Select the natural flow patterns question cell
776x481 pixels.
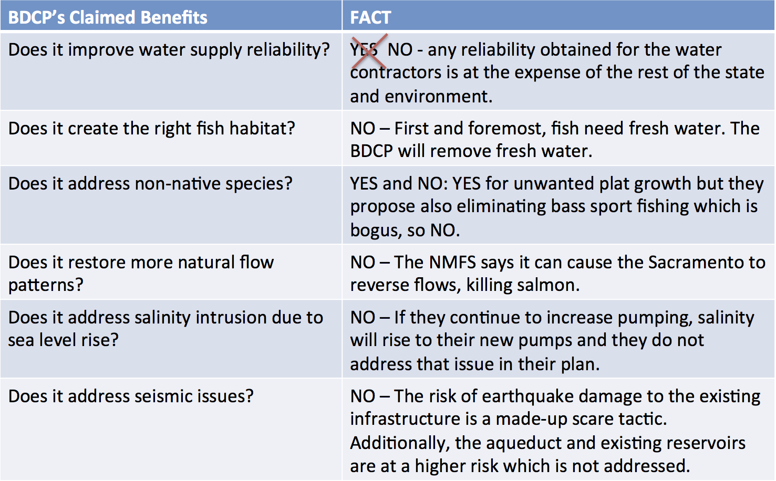pos(141,273)
